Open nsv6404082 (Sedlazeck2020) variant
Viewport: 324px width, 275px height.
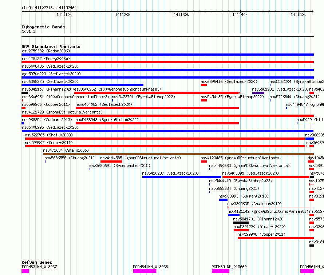[104, 104]
